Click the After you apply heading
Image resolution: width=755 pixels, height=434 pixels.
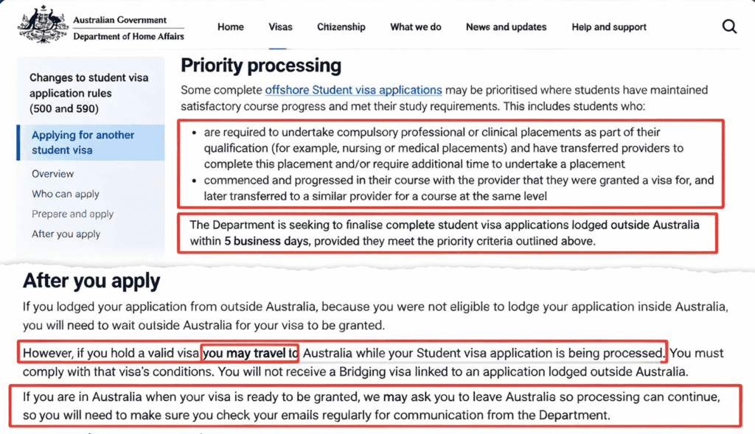91,281
